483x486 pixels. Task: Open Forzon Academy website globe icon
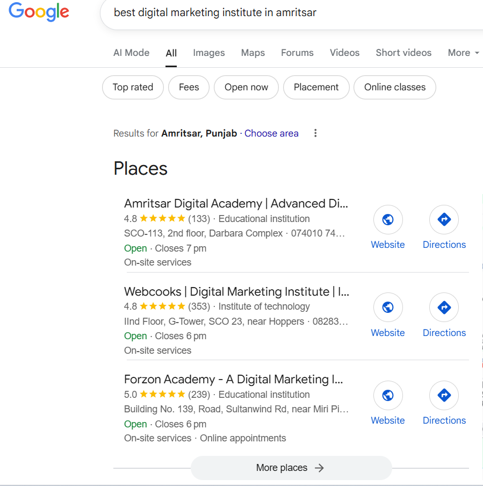point(388,395)
